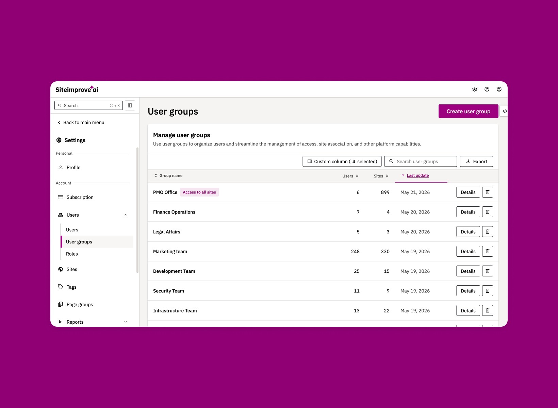Click the Marketing team group name

[170, 252]
